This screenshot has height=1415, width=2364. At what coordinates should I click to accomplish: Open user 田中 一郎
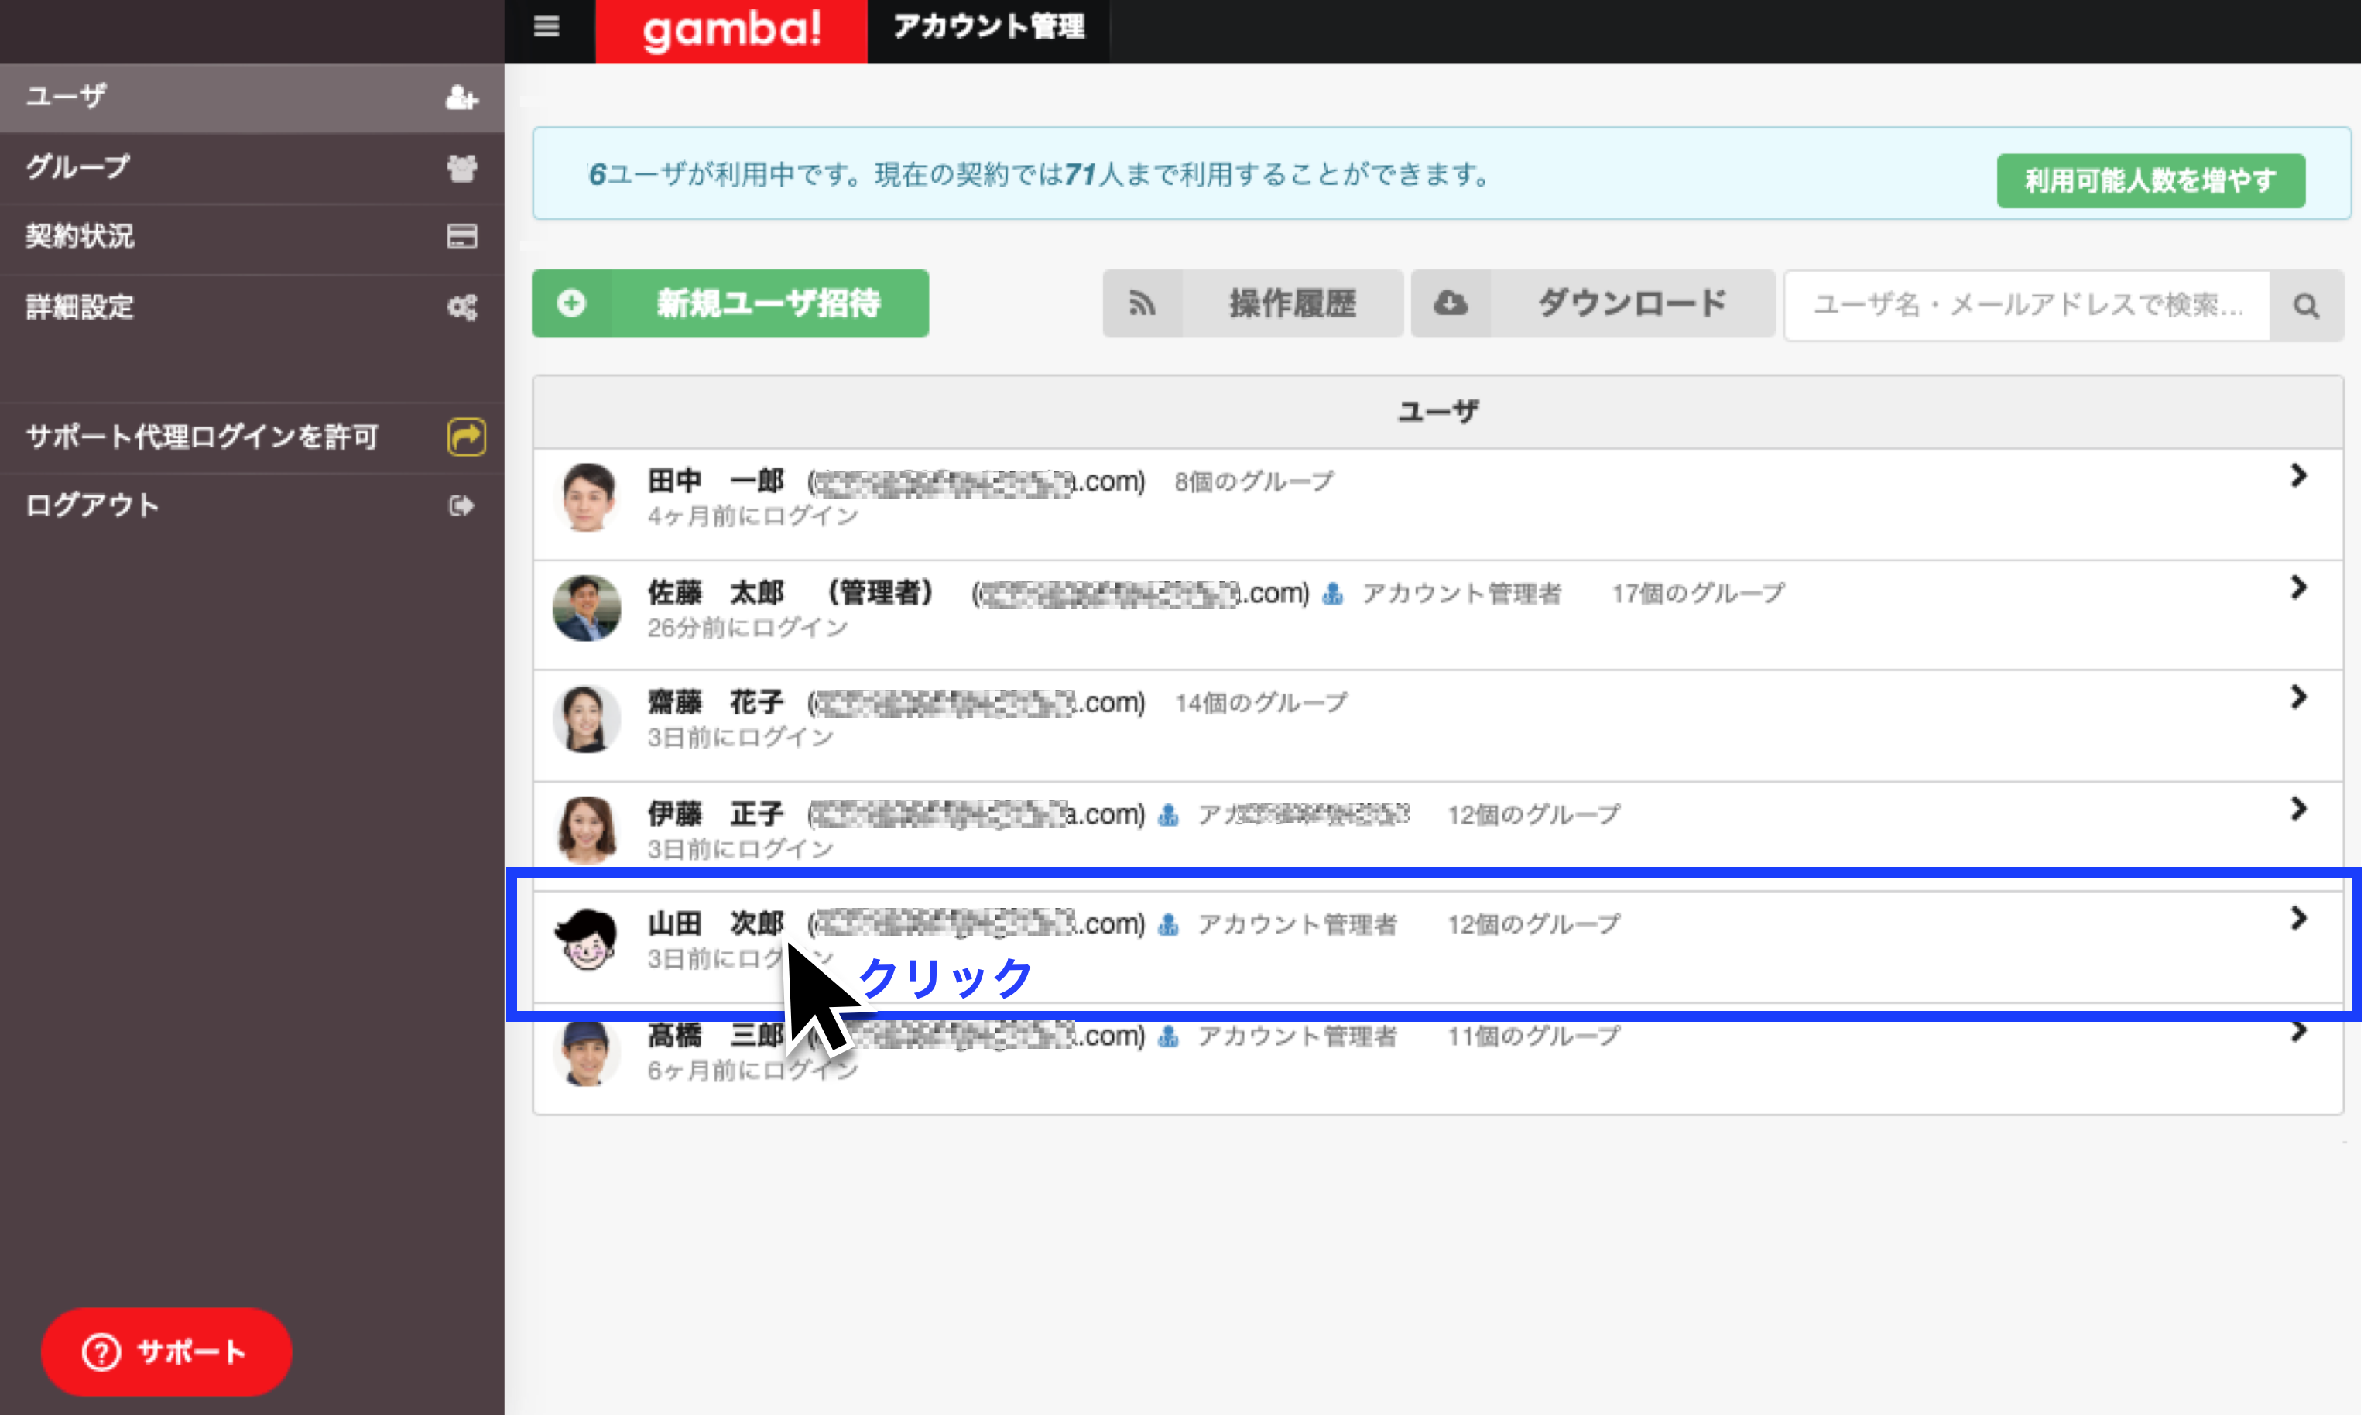click(x=1437, y=505)
